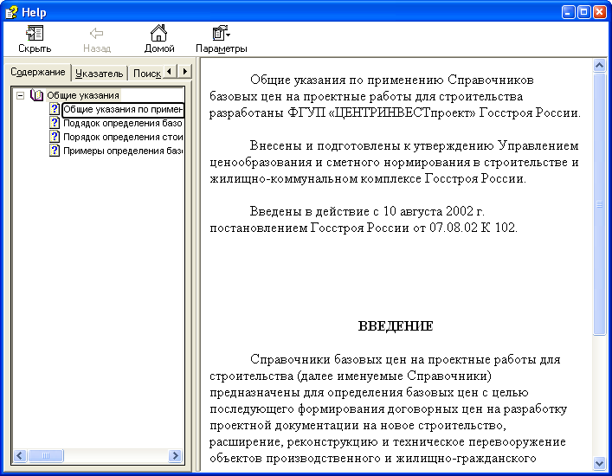Open topic text Общие указания по примен
The width and height of the screenshot is (612, 476).
pos(123,110)
